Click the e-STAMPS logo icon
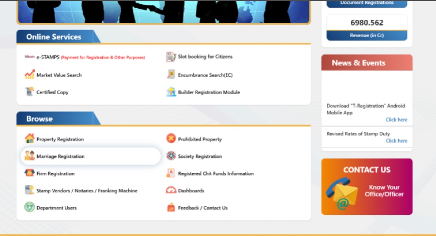The image size is (436, 236). pos(30,57)
